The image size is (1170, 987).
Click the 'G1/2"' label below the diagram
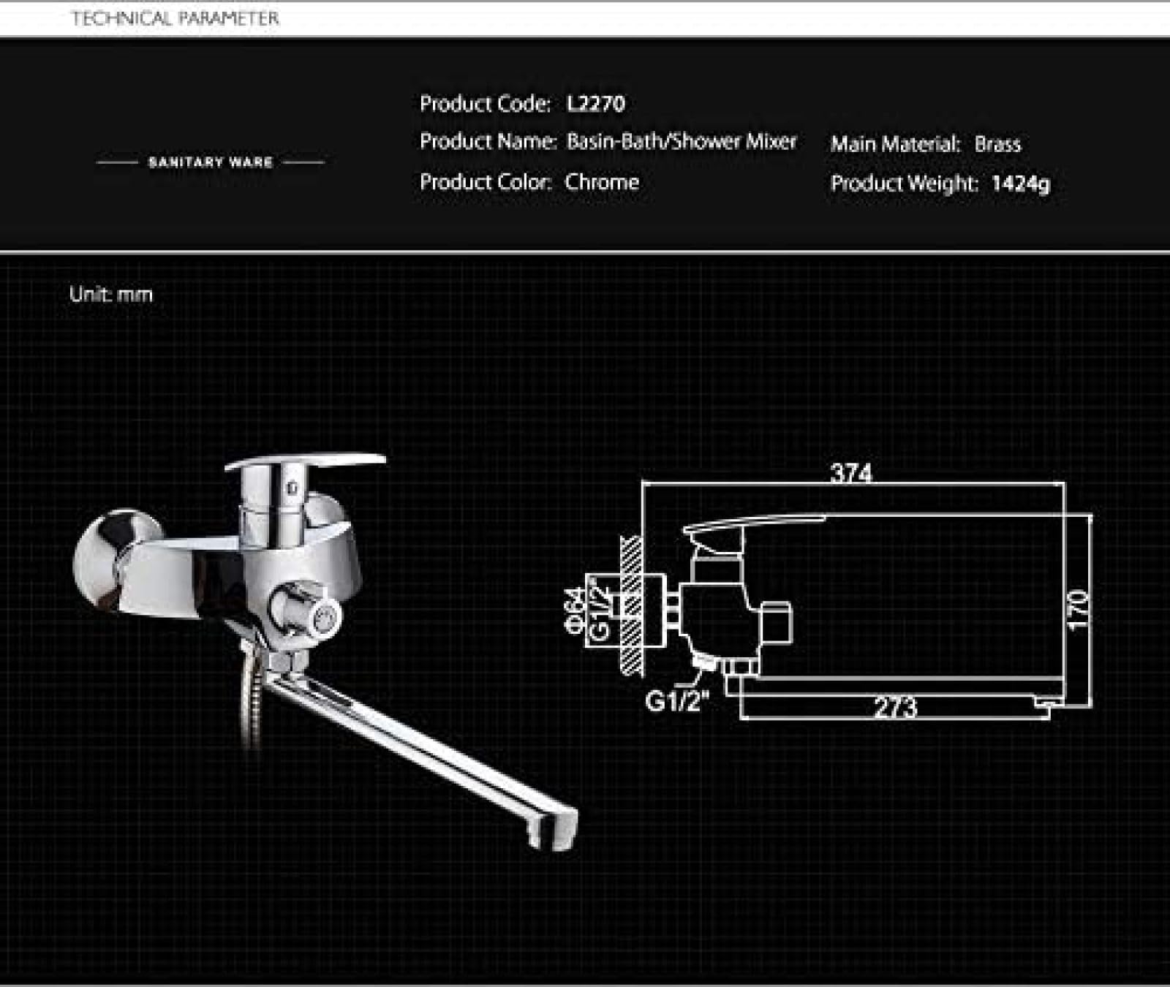click(677, 701)
